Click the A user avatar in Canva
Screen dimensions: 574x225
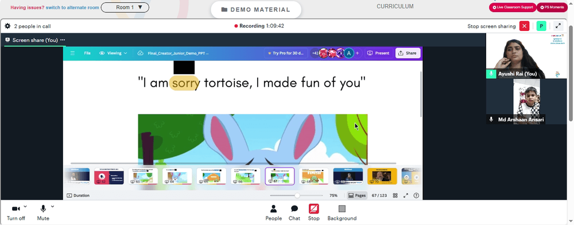point(349,53)
